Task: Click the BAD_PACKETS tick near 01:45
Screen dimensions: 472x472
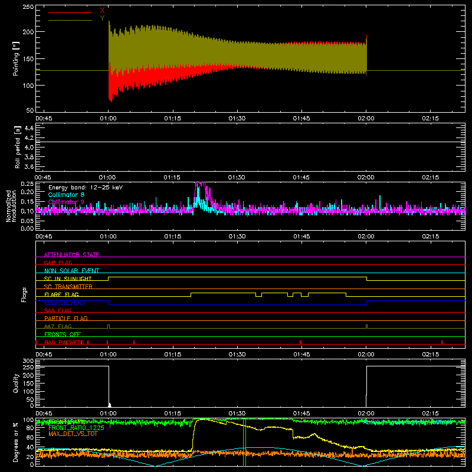Action: (300, 342)
